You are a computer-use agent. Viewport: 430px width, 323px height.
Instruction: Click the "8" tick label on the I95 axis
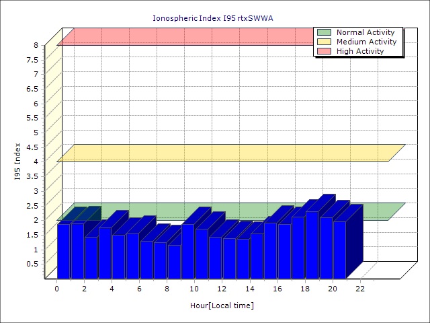(37, 45)
